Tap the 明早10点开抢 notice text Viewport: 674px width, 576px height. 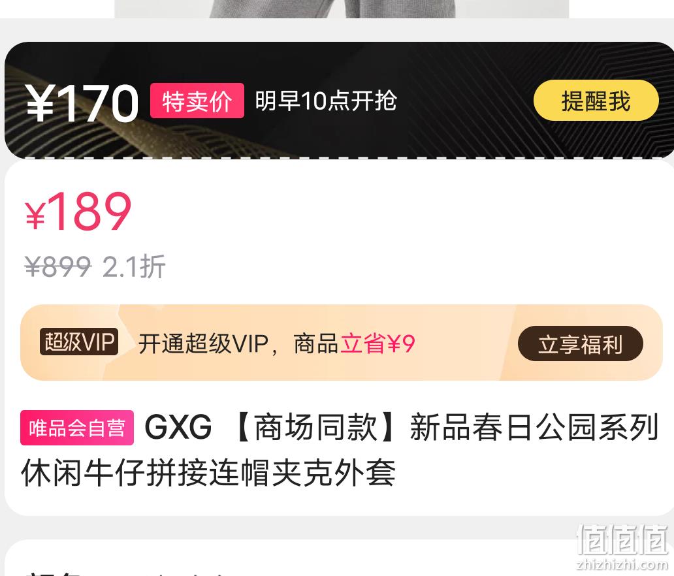pyautogui.click(x=325, y=101)
